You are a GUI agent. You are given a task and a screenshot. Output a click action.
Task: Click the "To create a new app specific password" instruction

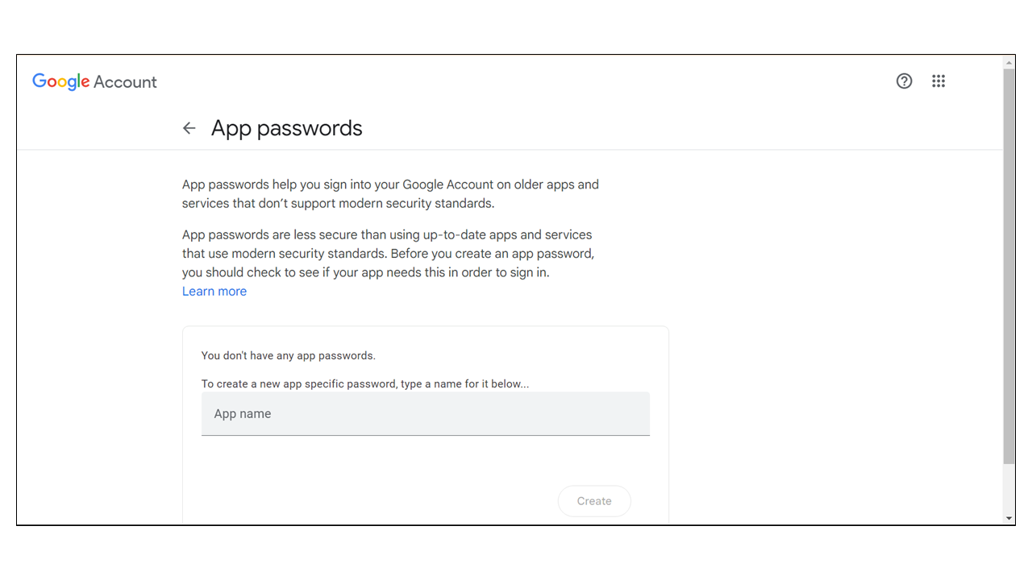[x=364, y=384]
